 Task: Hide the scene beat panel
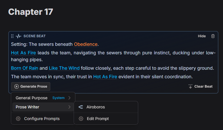202,36
